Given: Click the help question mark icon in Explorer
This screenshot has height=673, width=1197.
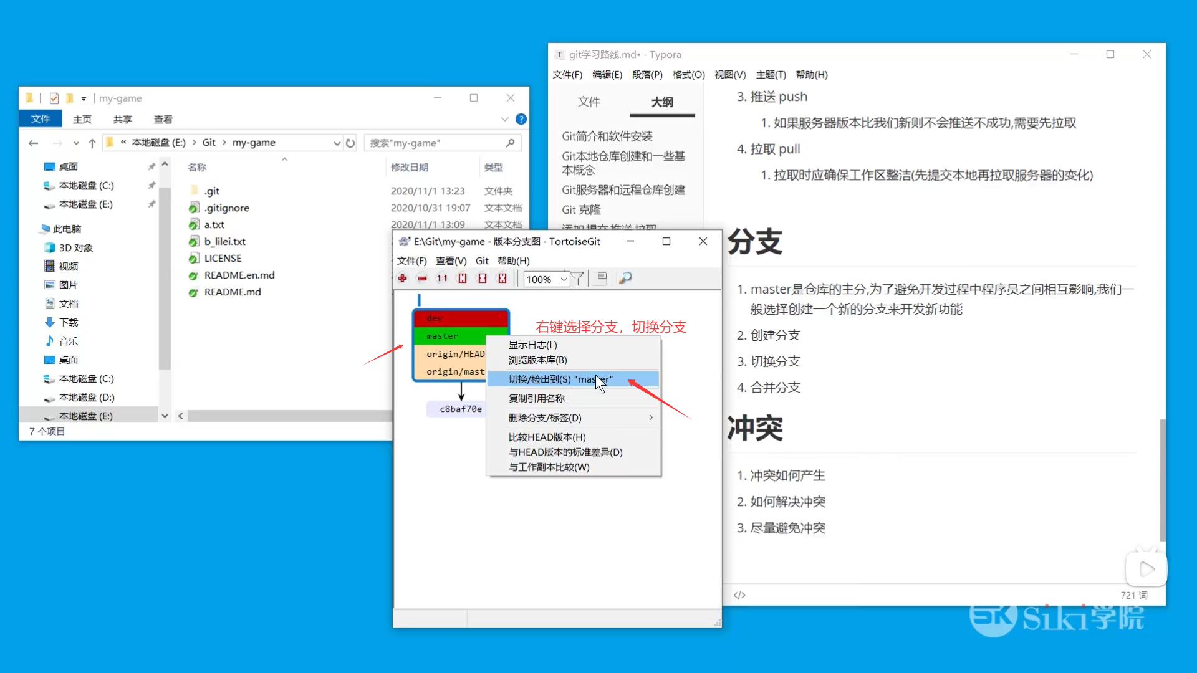Looking at the screenshot, I should coord(521,119).
